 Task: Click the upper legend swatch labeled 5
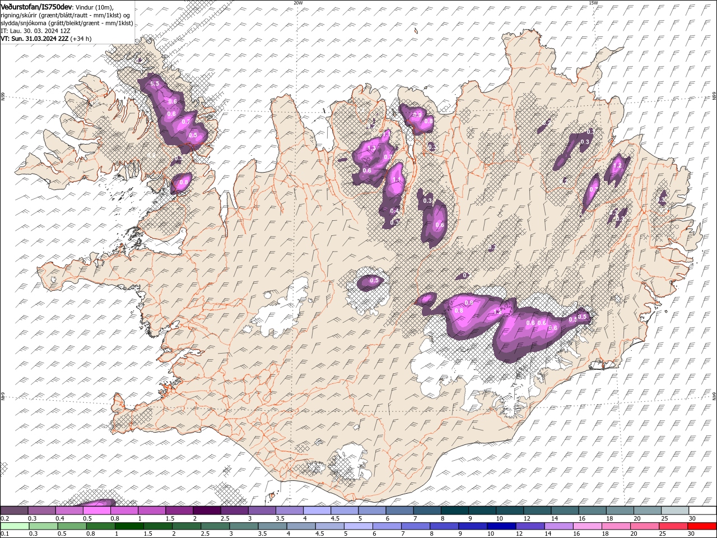click(x=371, y=511)
